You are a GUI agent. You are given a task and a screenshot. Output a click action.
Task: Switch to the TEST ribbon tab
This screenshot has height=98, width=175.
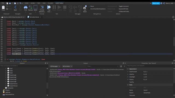point(39,3)
